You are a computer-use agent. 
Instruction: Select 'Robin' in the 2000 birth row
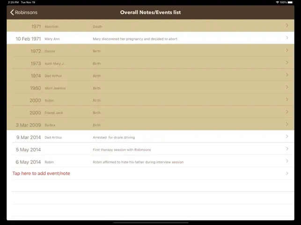(x=49, y=100)
